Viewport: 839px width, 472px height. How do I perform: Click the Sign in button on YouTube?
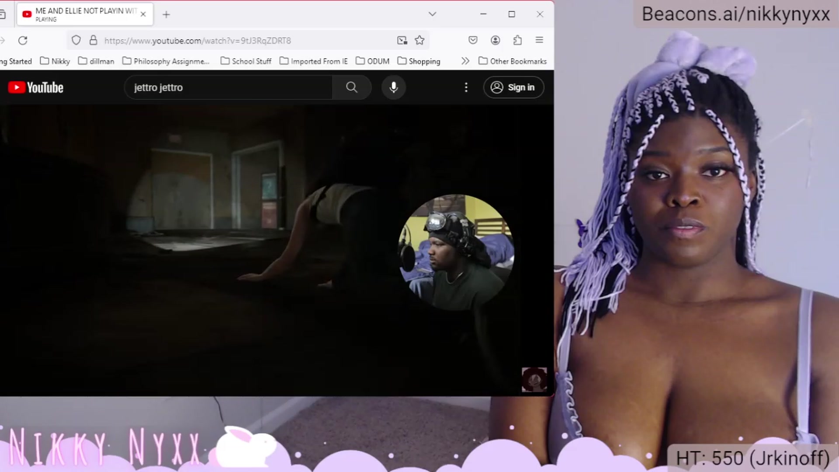(513, 87)
